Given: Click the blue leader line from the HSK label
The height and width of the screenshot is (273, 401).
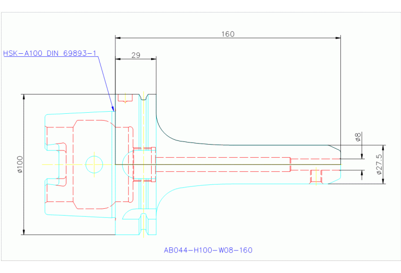Looking at the screenshot, I should click(106, 84).
